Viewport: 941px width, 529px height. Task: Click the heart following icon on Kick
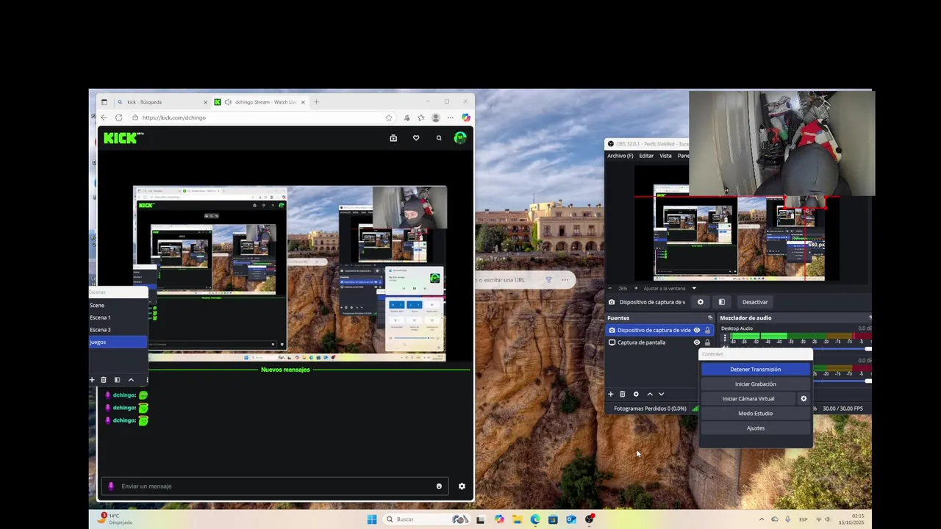[x=416, y=138]
